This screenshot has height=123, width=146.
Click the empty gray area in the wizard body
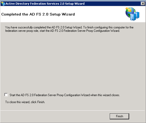(x=73, y=60)
